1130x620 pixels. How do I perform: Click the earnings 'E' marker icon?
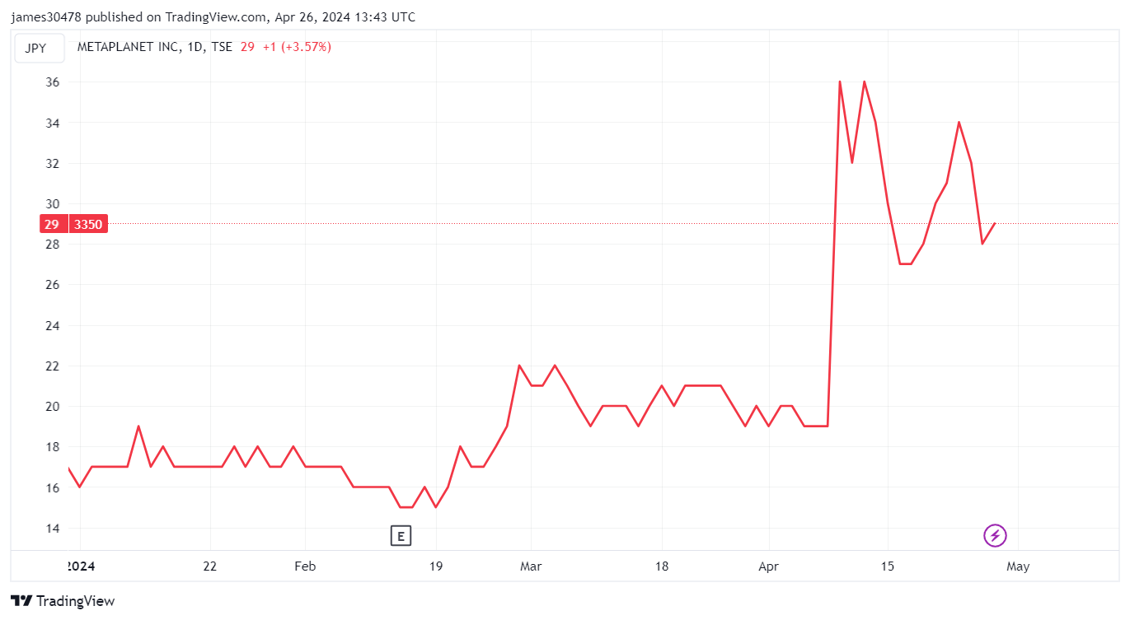pos(401,537)
